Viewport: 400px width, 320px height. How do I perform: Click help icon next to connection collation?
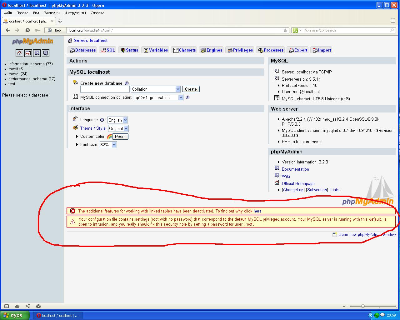pos(187,97)
